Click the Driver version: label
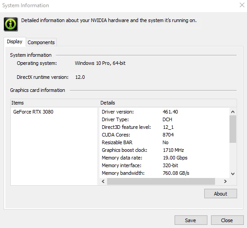 118,112
